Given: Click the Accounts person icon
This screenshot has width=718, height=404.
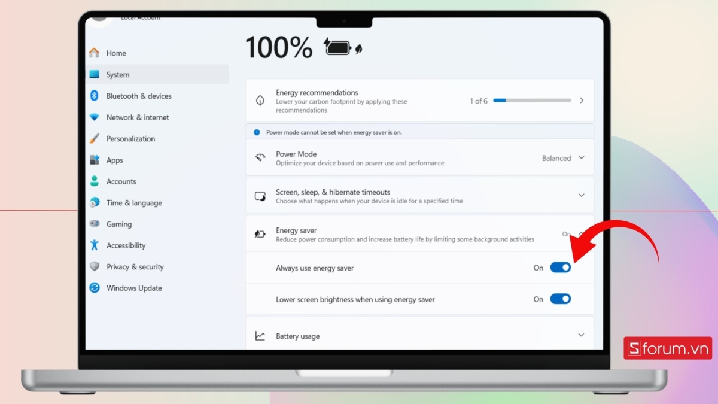Looking at the screenshot, I should pyautogui.click(x=94, y=181).
